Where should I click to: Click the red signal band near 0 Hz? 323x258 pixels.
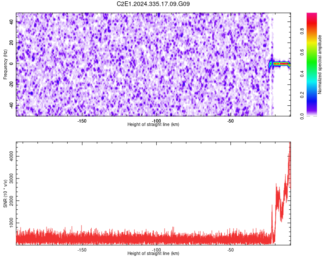pyautogui.click(x=281, y=64)
